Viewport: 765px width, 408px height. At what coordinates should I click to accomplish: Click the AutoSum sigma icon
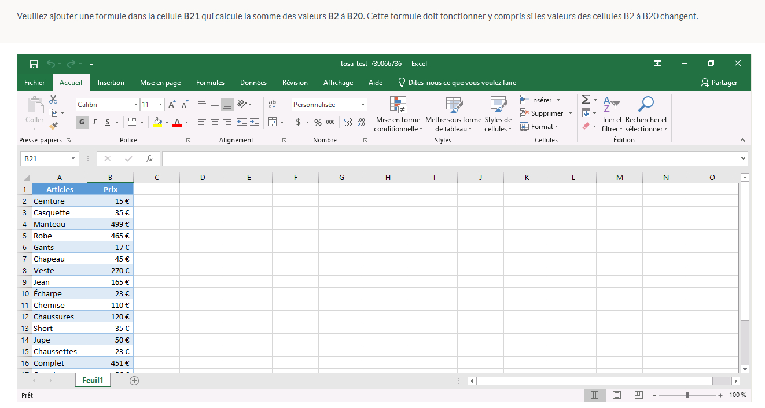(586, 100)
